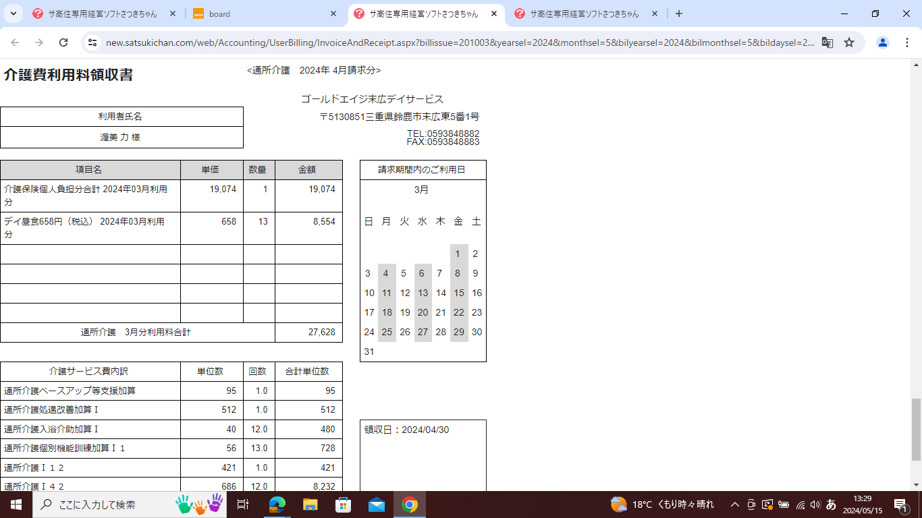This screenshot has height=518, width=922.
Task: Expand the tab search dropdown arrow
Action: point(13,13)
